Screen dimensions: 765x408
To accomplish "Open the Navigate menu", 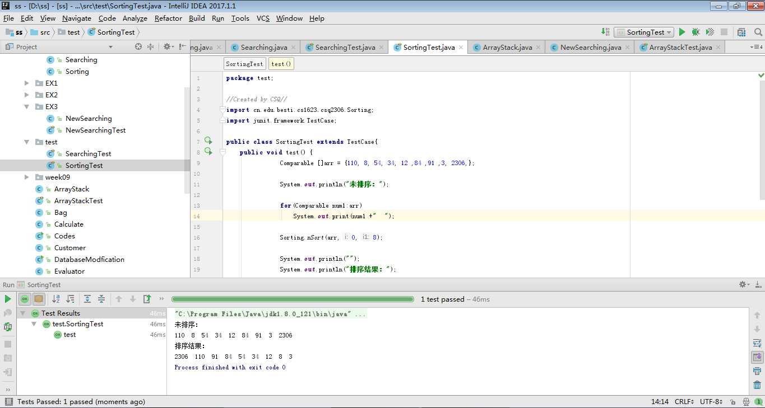I will coord(77,18).
